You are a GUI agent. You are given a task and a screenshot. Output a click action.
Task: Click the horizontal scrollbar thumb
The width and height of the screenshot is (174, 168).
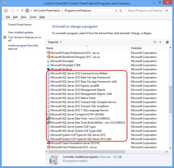pyautogui.click(x=87, y=152)
